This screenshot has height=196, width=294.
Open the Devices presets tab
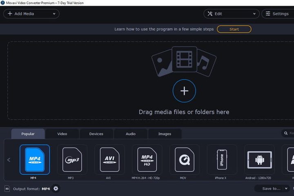[x=96, y=134]
